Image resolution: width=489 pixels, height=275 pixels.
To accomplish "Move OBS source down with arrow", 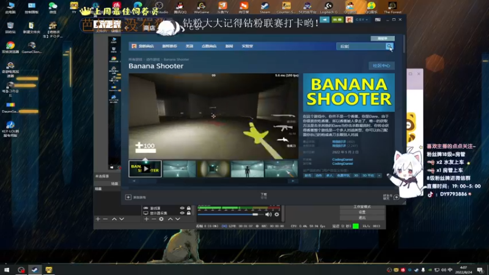I will click(x=178, y=219).
